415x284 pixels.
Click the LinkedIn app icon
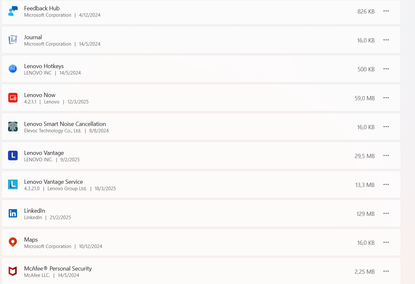[x=13, y=213]
